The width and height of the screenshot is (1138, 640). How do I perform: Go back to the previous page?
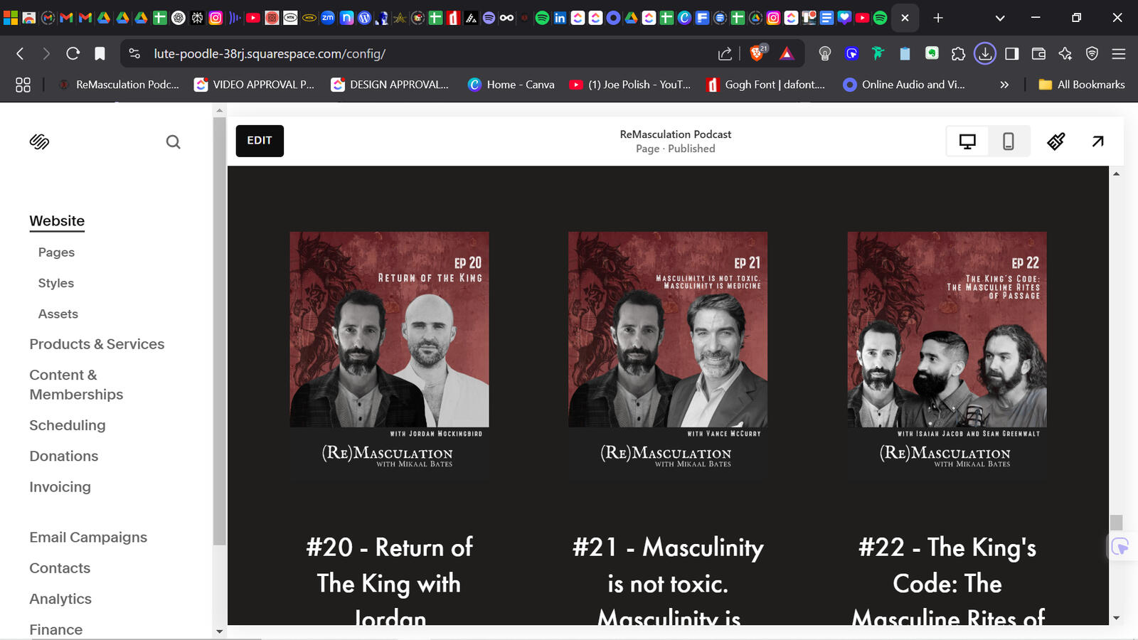coord(20,53)
